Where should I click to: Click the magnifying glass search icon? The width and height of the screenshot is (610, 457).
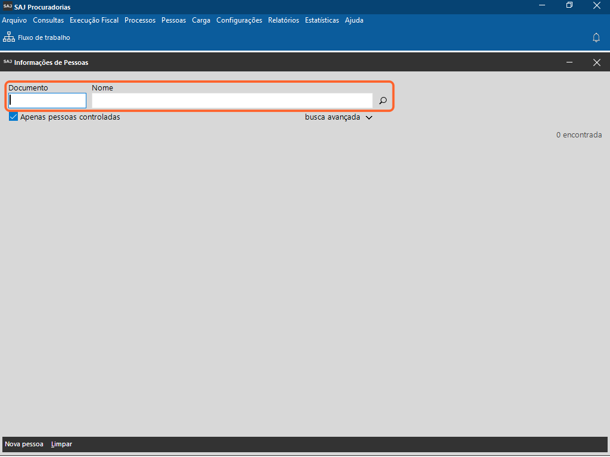click(x=382, y=101)
